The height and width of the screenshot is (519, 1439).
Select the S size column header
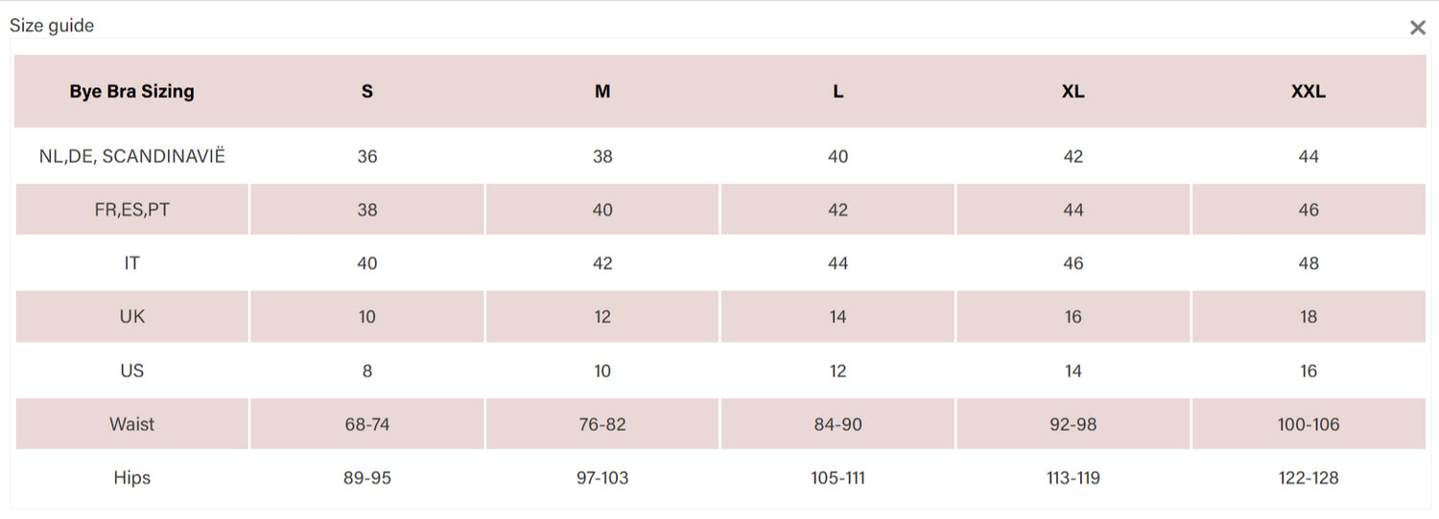click(367, 92)
